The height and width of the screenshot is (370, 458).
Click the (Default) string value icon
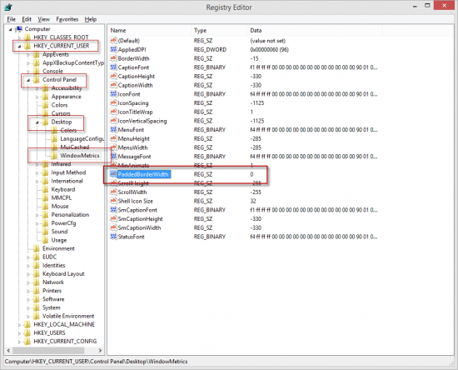(x=113, y=41)
